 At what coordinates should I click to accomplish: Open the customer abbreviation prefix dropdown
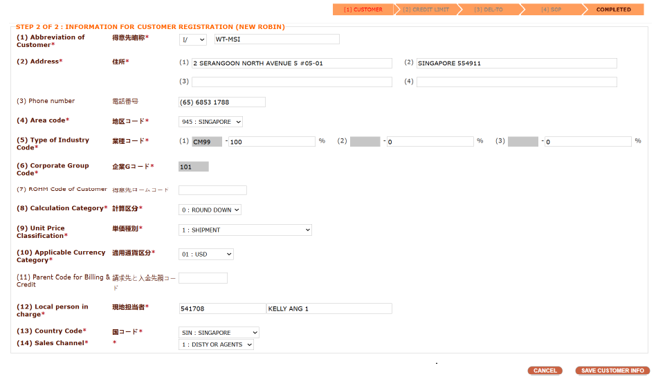192,40
